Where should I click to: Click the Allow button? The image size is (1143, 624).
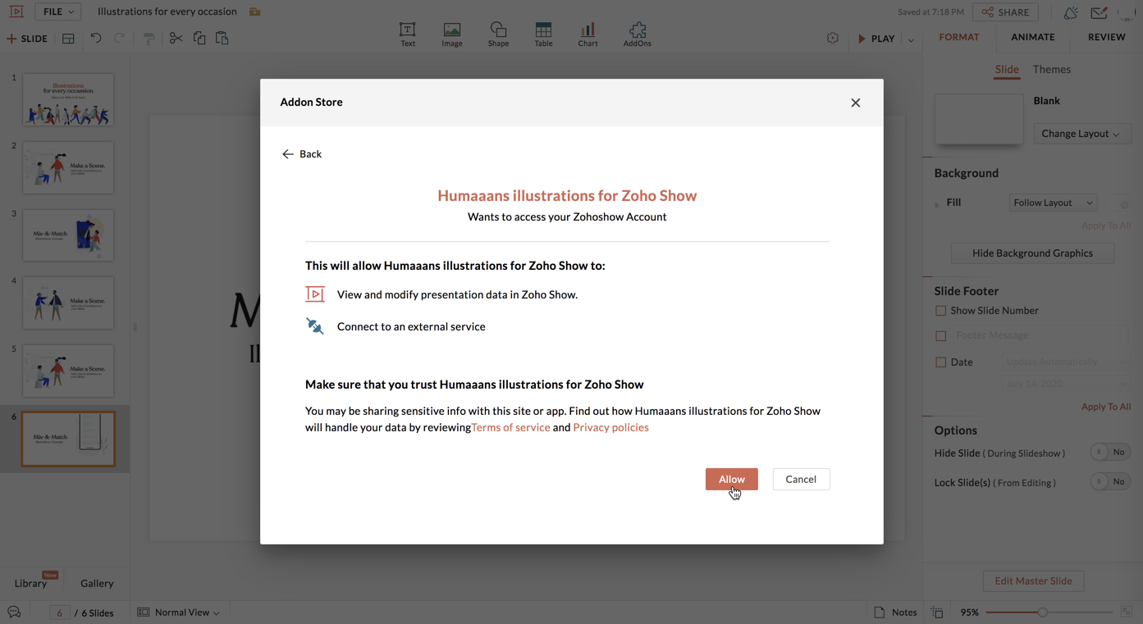point(731,479)
